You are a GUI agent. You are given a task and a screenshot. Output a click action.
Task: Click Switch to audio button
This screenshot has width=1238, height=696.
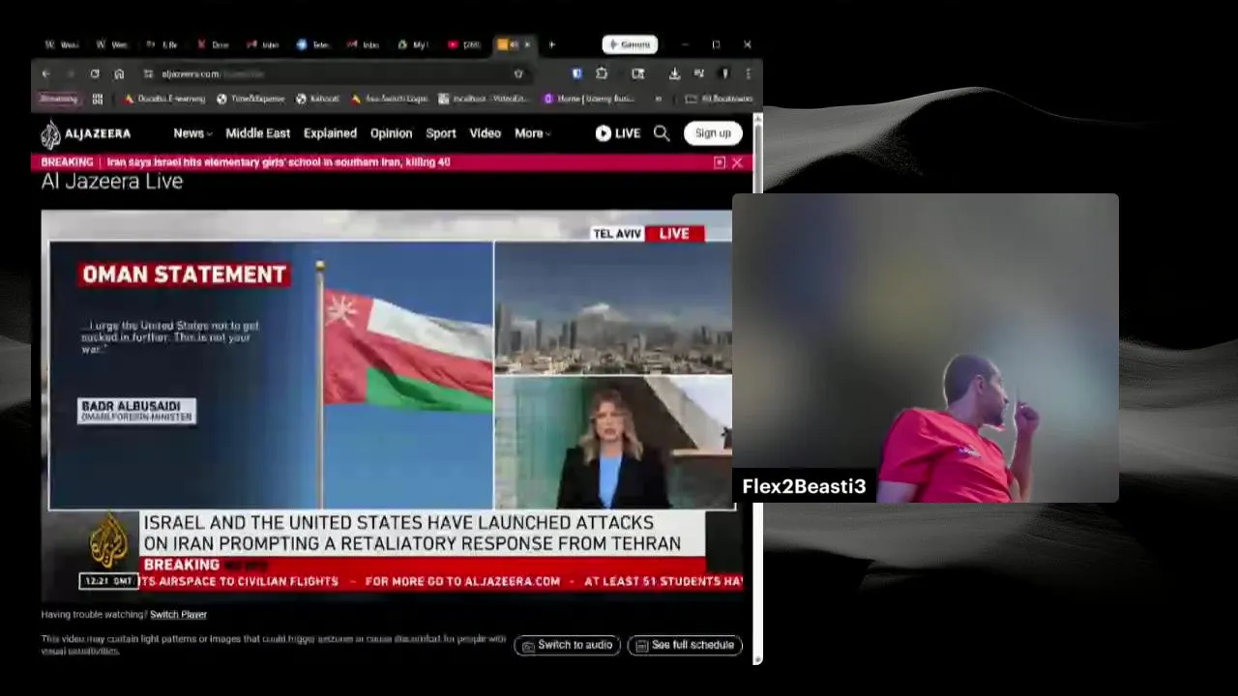[568, 645]
